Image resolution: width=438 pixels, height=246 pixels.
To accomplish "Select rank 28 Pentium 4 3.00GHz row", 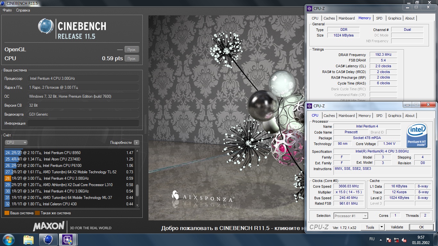I will point(70,178).
